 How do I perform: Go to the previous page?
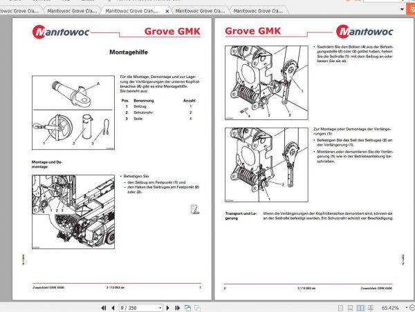point(113,308)
